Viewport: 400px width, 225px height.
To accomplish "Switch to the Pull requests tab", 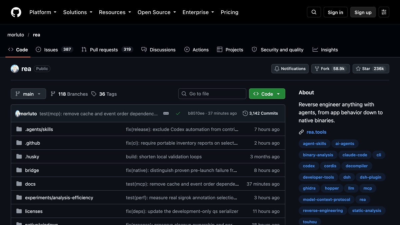I will coord(107,50).
